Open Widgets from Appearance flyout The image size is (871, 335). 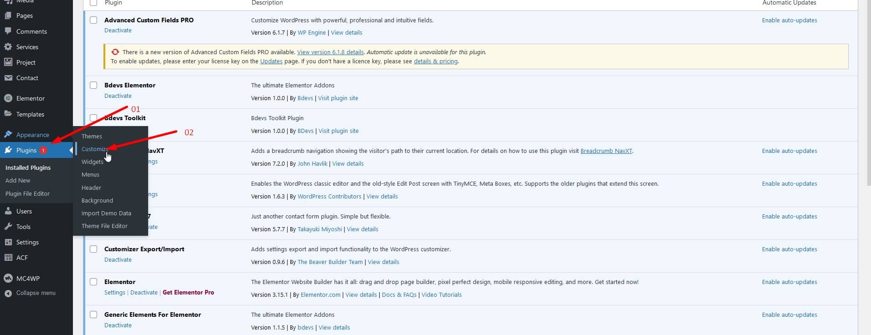tap(92, 162)
